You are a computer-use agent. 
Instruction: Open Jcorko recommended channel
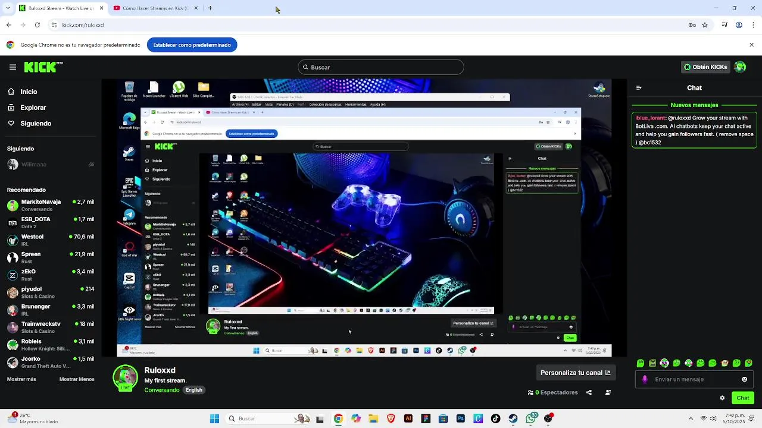(51, 362)
